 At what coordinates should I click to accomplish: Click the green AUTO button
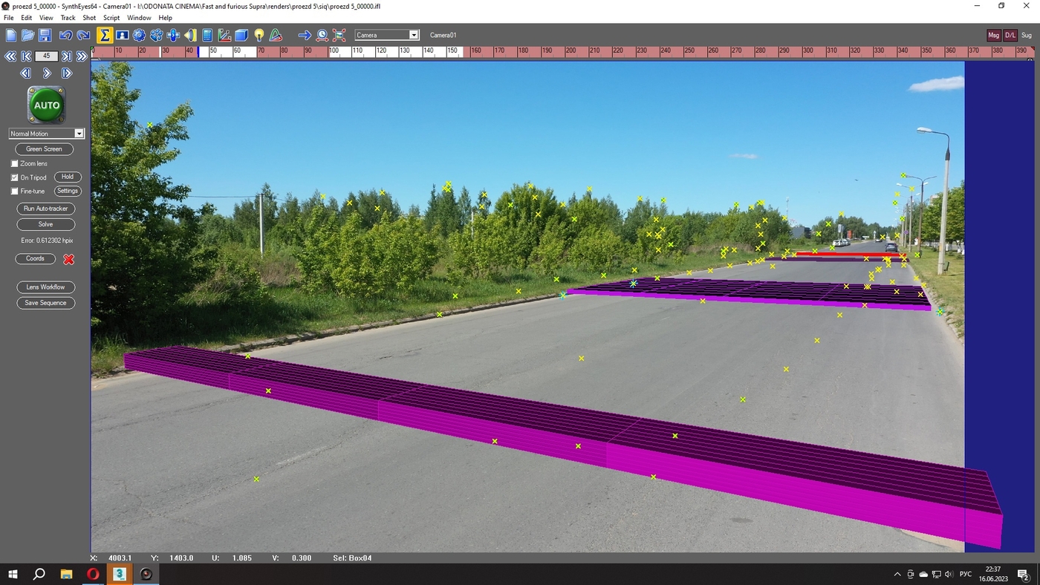[x=47, y=105]
